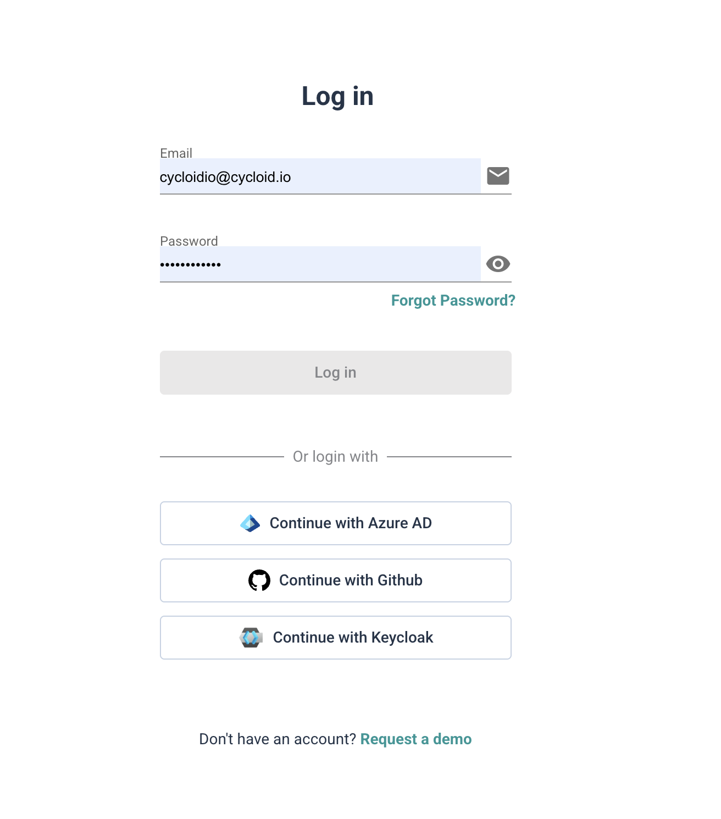
Task: Follow the Request a demo link
Action: point(416,739)
